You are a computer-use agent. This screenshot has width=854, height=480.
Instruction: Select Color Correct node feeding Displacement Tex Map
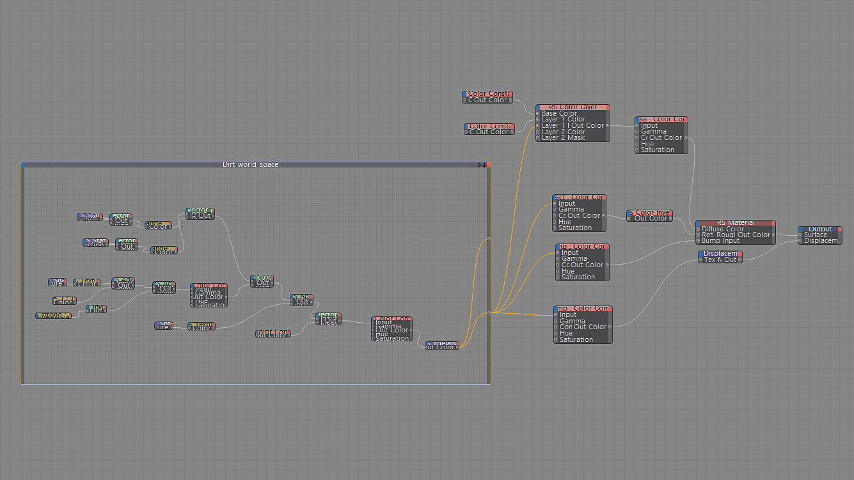point(583,324)
